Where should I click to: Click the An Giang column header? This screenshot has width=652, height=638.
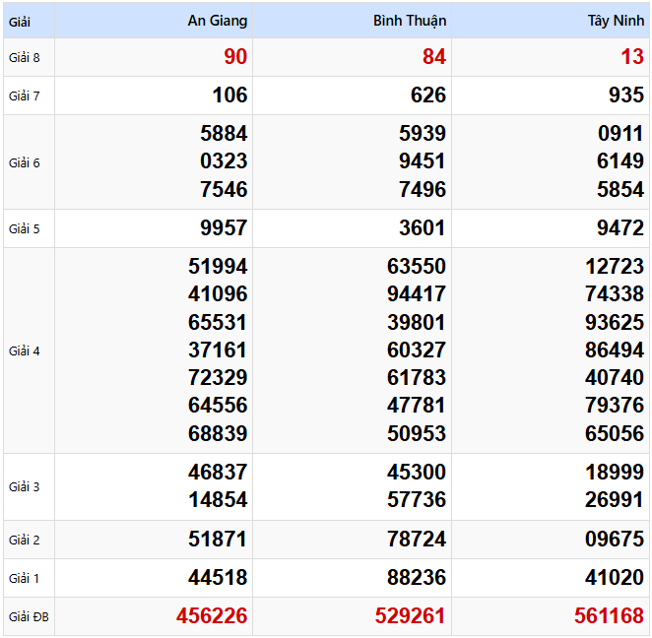(218, 21)
